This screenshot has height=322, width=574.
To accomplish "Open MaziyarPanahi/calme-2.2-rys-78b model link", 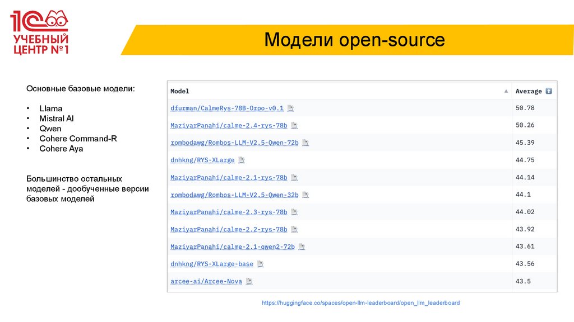I will [x=229, y=229].
